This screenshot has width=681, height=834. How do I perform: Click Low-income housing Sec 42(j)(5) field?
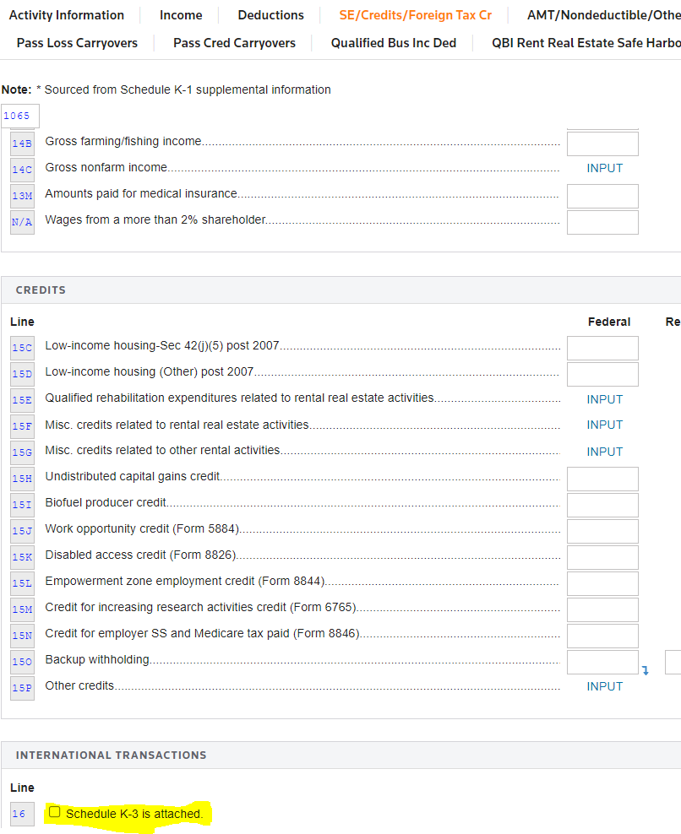(602, 348)
